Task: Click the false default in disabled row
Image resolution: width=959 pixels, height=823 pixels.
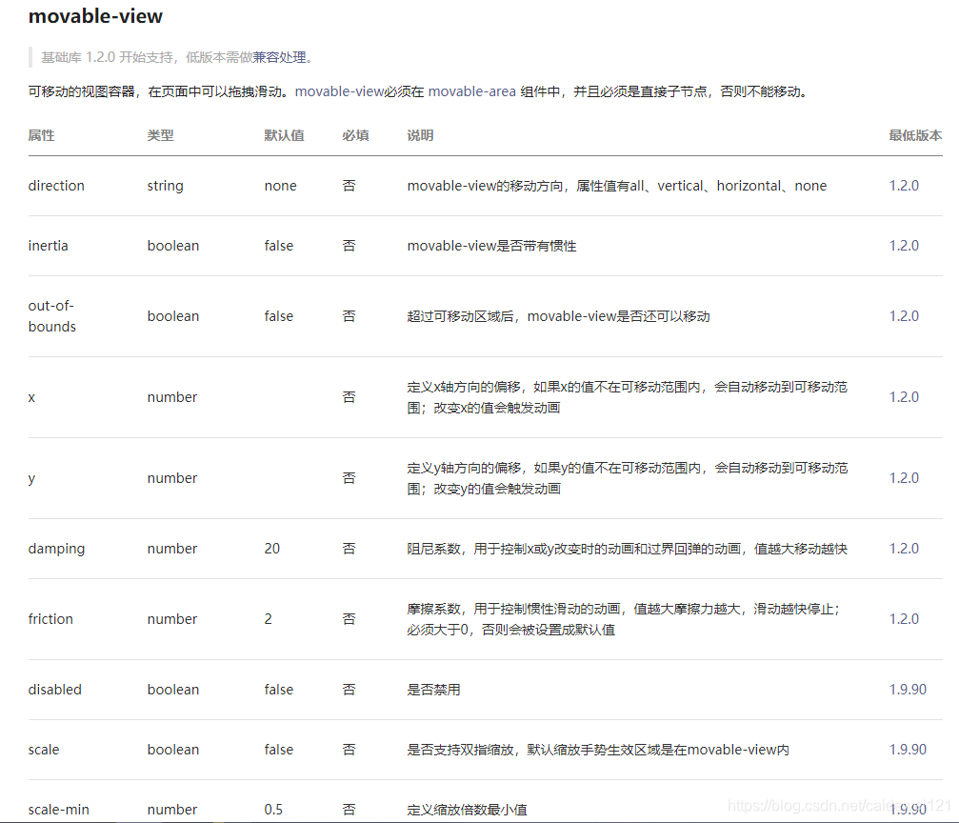Action: (x=279, y=689)
